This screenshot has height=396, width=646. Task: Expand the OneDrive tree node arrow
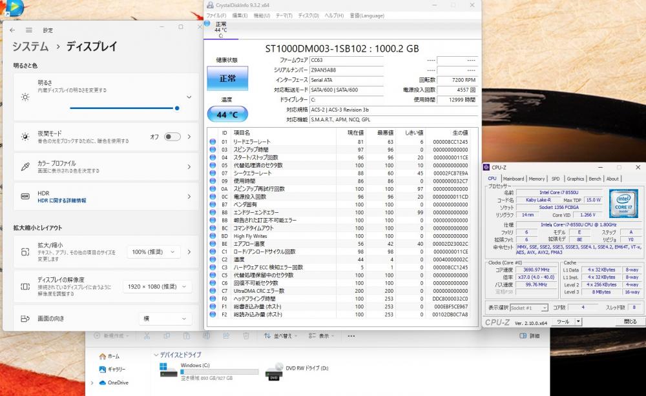pos(92,383)
